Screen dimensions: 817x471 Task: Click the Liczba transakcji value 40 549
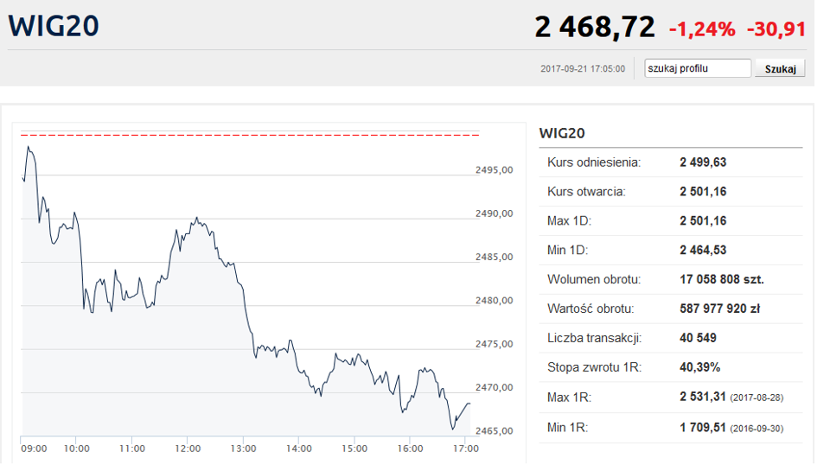pos(698,338)
